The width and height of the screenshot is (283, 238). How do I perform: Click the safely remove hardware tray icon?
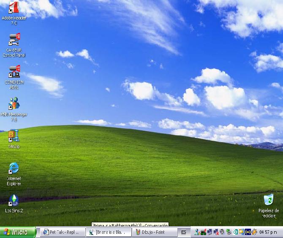(229, 232)
